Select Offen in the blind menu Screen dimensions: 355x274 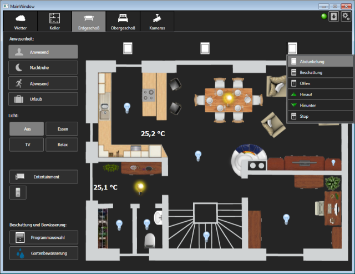(320, 83)
